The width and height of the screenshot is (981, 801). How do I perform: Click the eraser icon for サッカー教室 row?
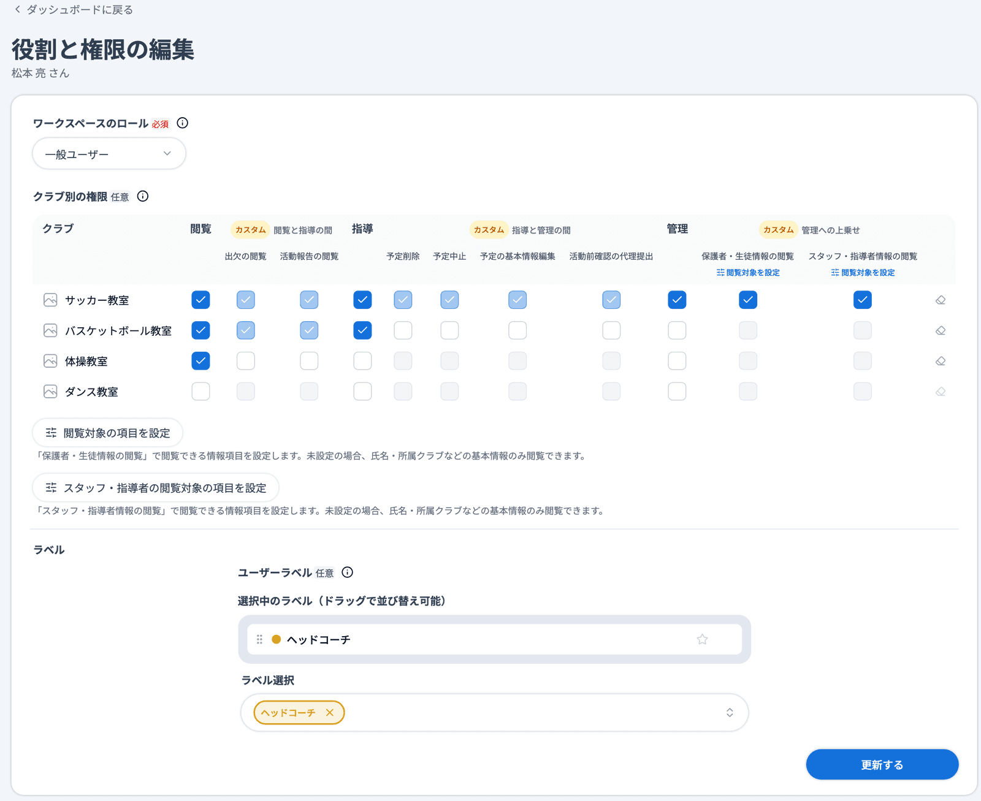941,300
